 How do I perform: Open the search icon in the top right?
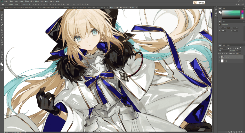(x=236, y=4)
